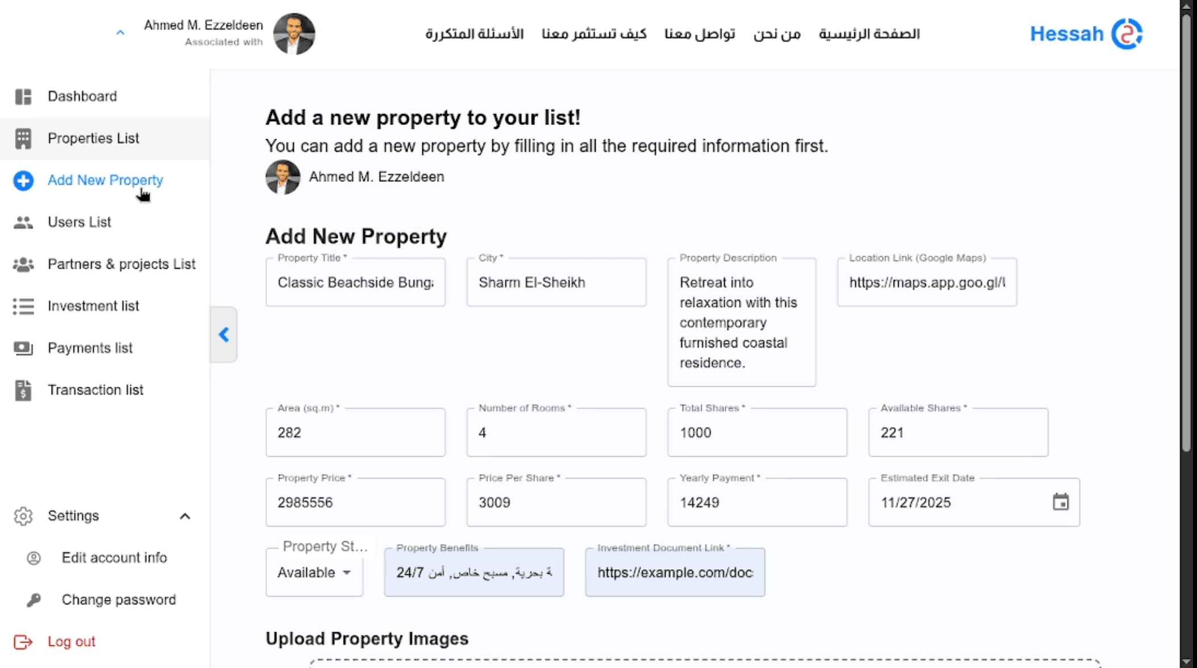This screenshot has height=668, width=1197.
Task: Open the Investment list
Action: tap(93, 306)
